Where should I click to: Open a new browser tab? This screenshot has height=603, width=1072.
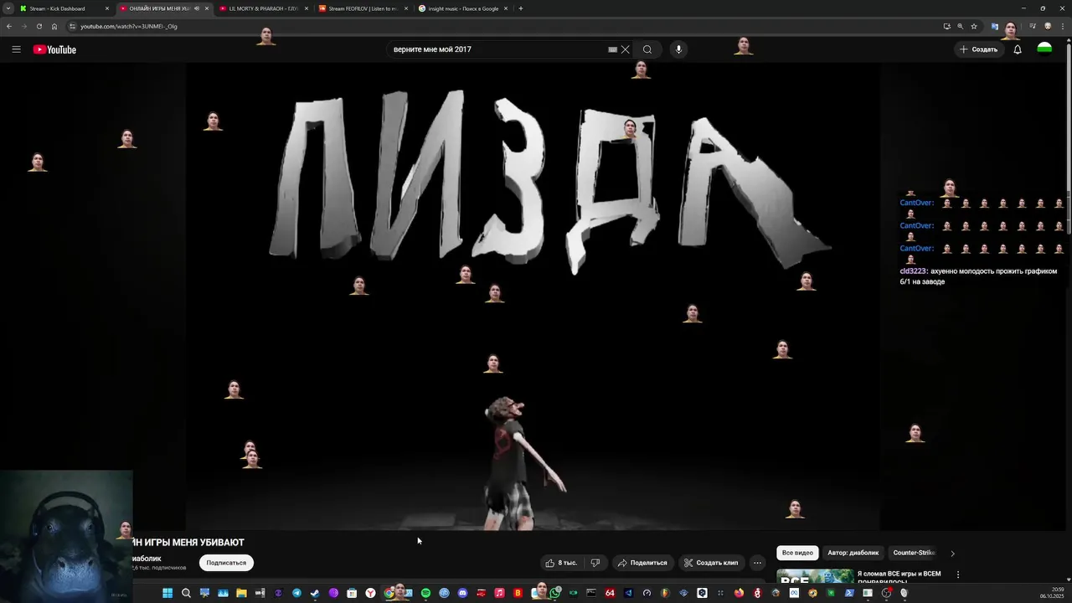[521, 8]
